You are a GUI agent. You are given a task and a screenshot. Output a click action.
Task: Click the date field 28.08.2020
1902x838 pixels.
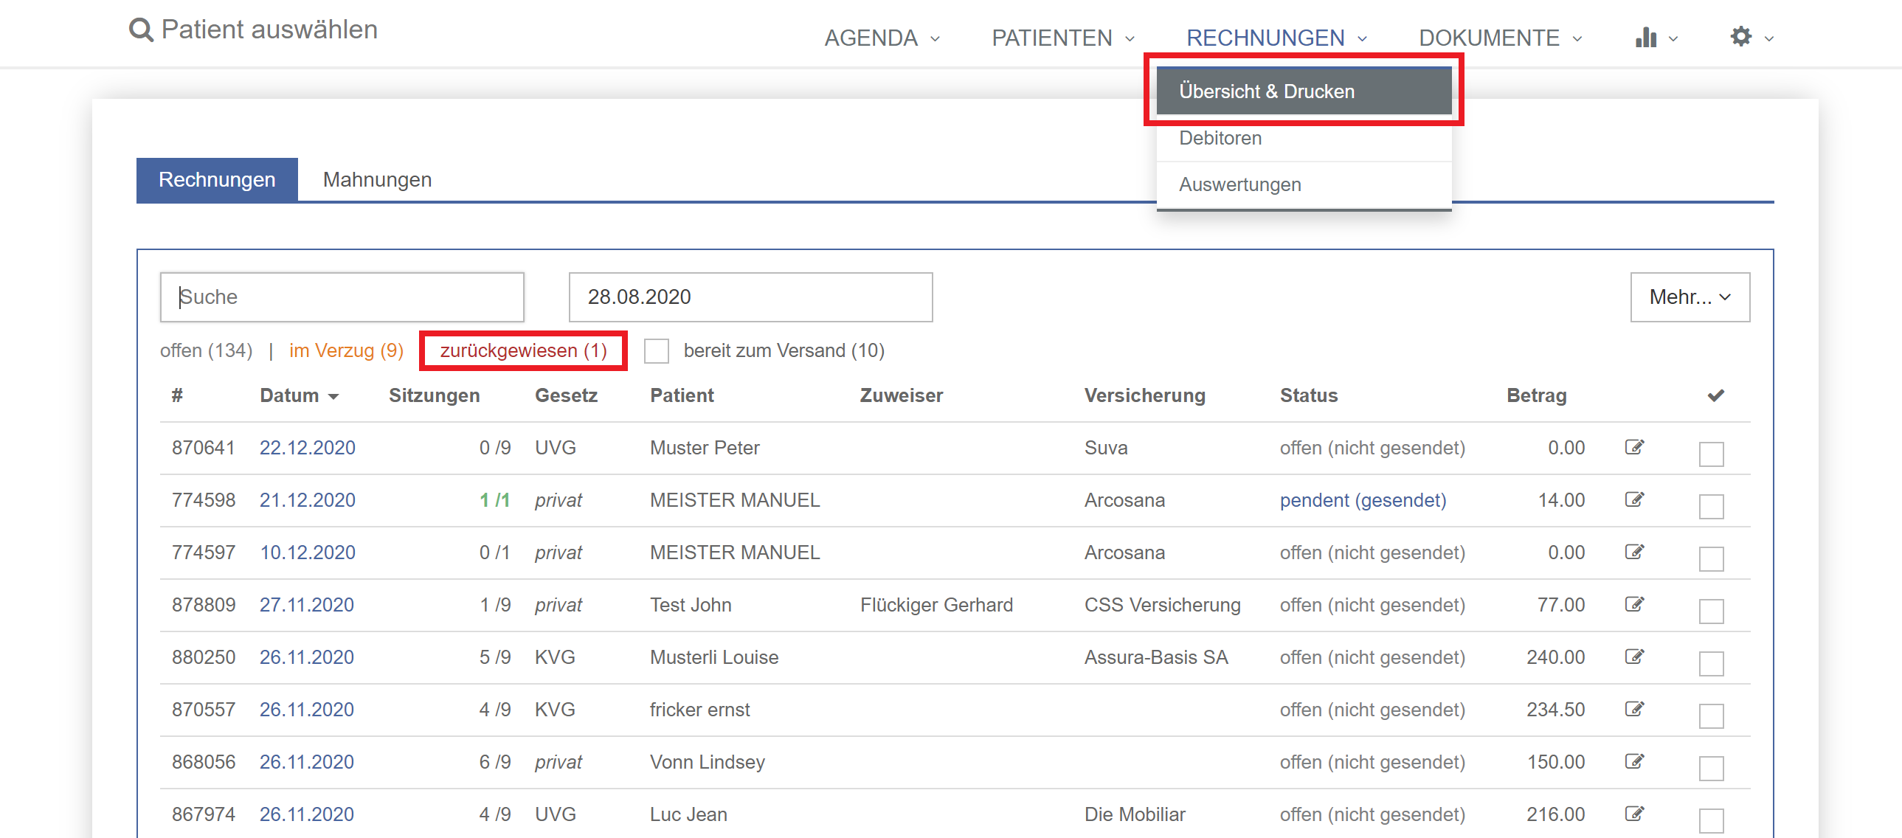point(750,297)
